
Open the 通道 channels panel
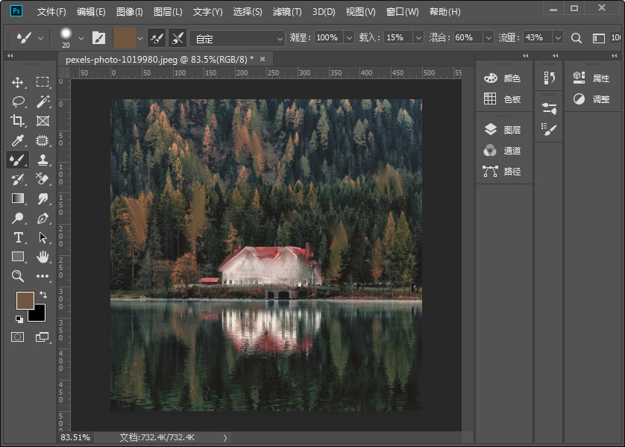pyautogui.click(x=502, y=150)
